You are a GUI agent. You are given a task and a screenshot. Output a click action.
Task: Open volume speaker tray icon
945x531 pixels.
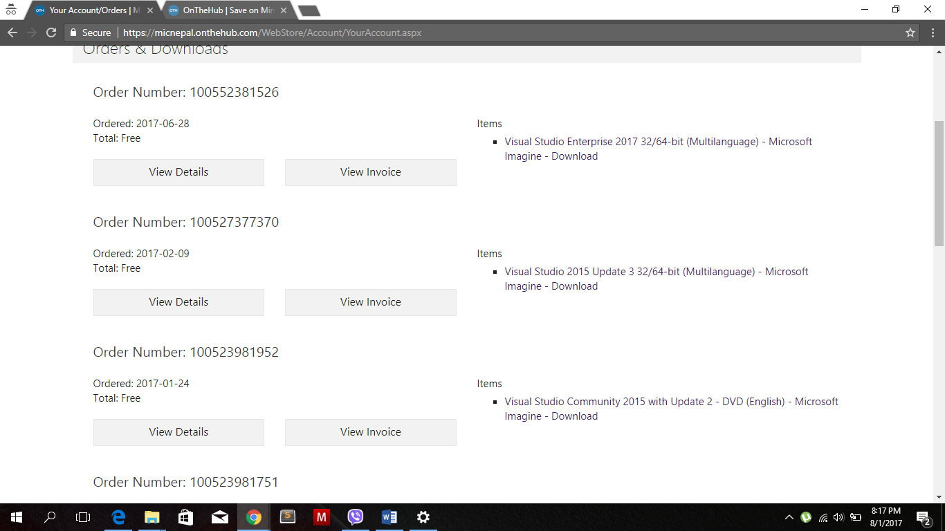pyautogui.click(x=838, y=517)
